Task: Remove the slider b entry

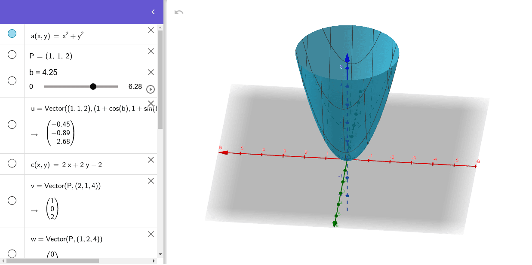Action: coord(151,72)
